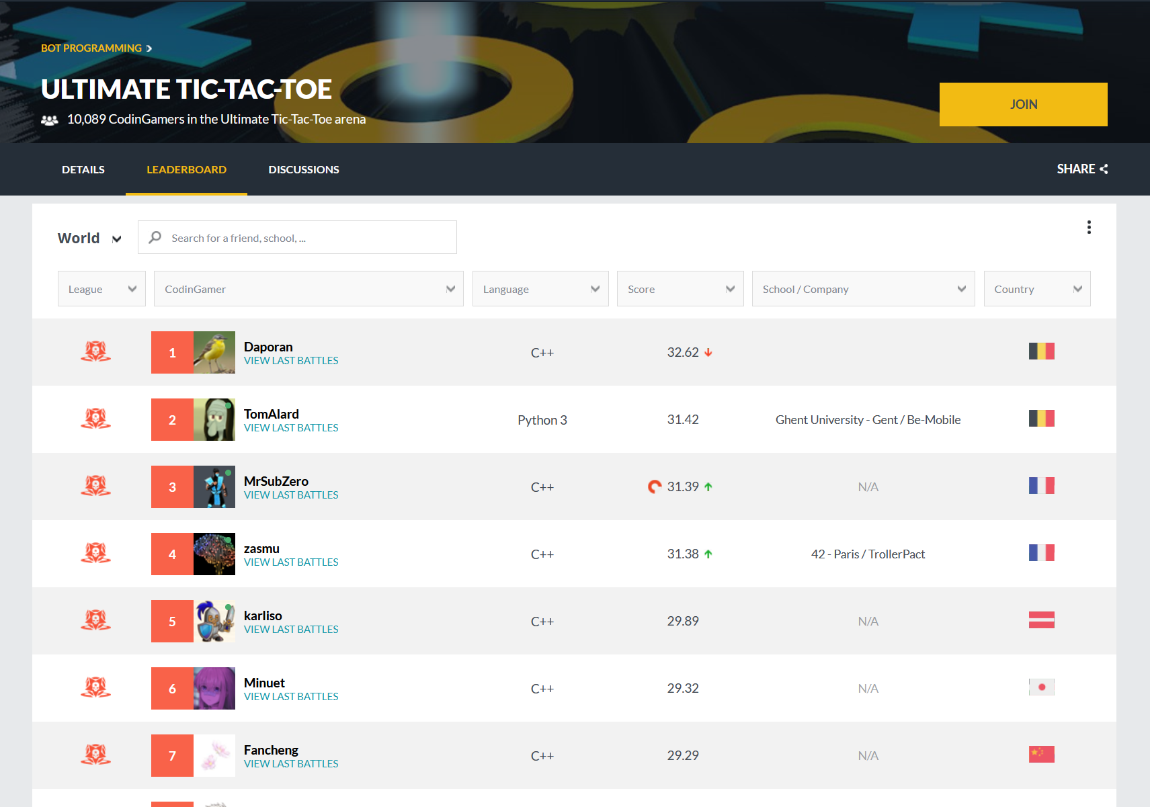Open TomAlard's avatar picture
The image size is (1150, 807).
tap(214, 419)
